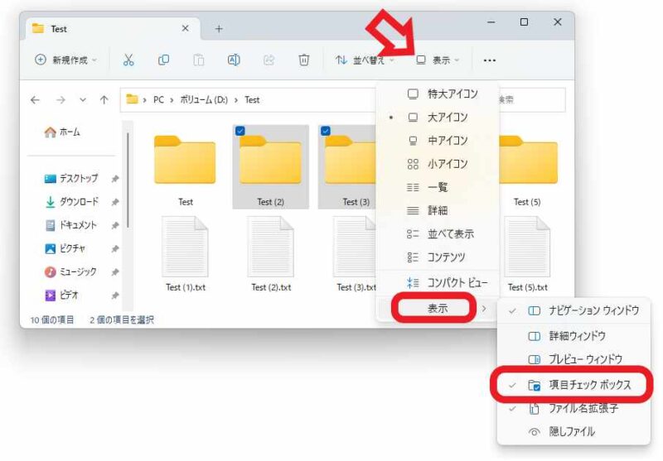The width and height of the screenshot is (663, 461).
Task: Open the three-dot See more menu
Action: [489, 60]
